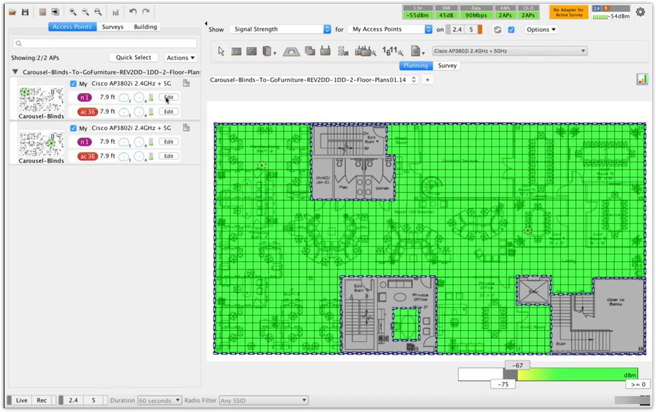Click the open project folder icon

[x=12, y=12]
